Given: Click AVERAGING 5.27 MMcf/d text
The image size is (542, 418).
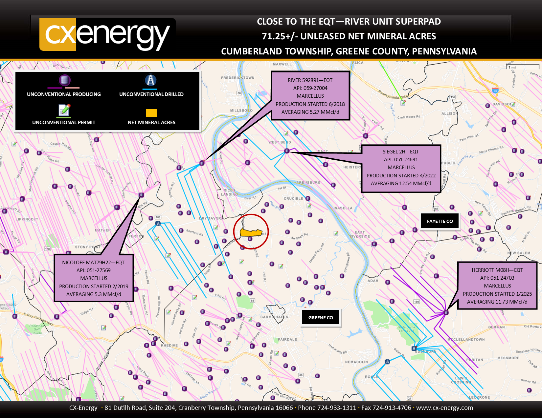Looking at the screenshot, I should pyautogui.click(x=310, y=112).
